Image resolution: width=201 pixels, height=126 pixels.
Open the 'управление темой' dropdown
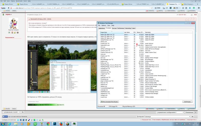click(x=11, y=112)
